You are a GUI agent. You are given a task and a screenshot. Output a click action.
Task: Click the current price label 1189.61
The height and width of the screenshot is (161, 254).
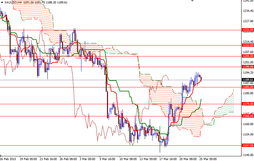coord(247,80)
